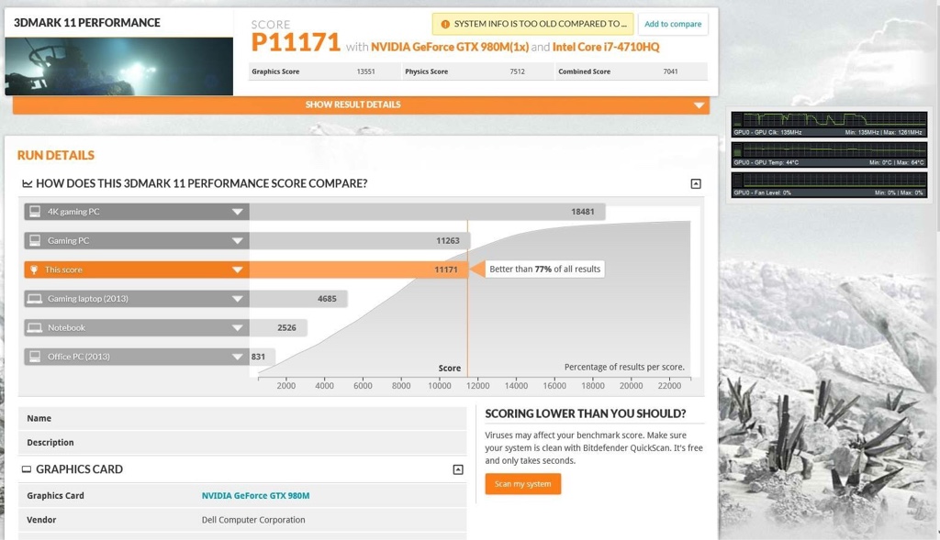
Task: Open the NVIDIA GeForce GTX 980M(1x) score link
Action: pyautogui.click(x=450, y=47)
